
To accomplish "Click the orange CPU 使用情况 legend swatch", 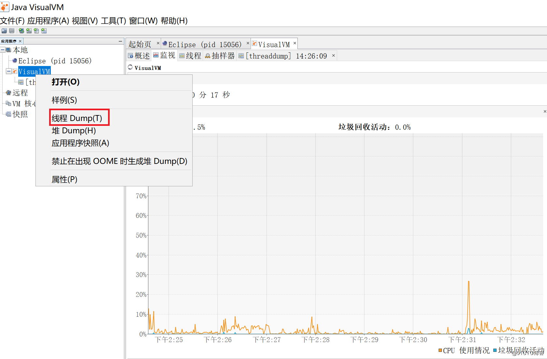I will (440, 350).
